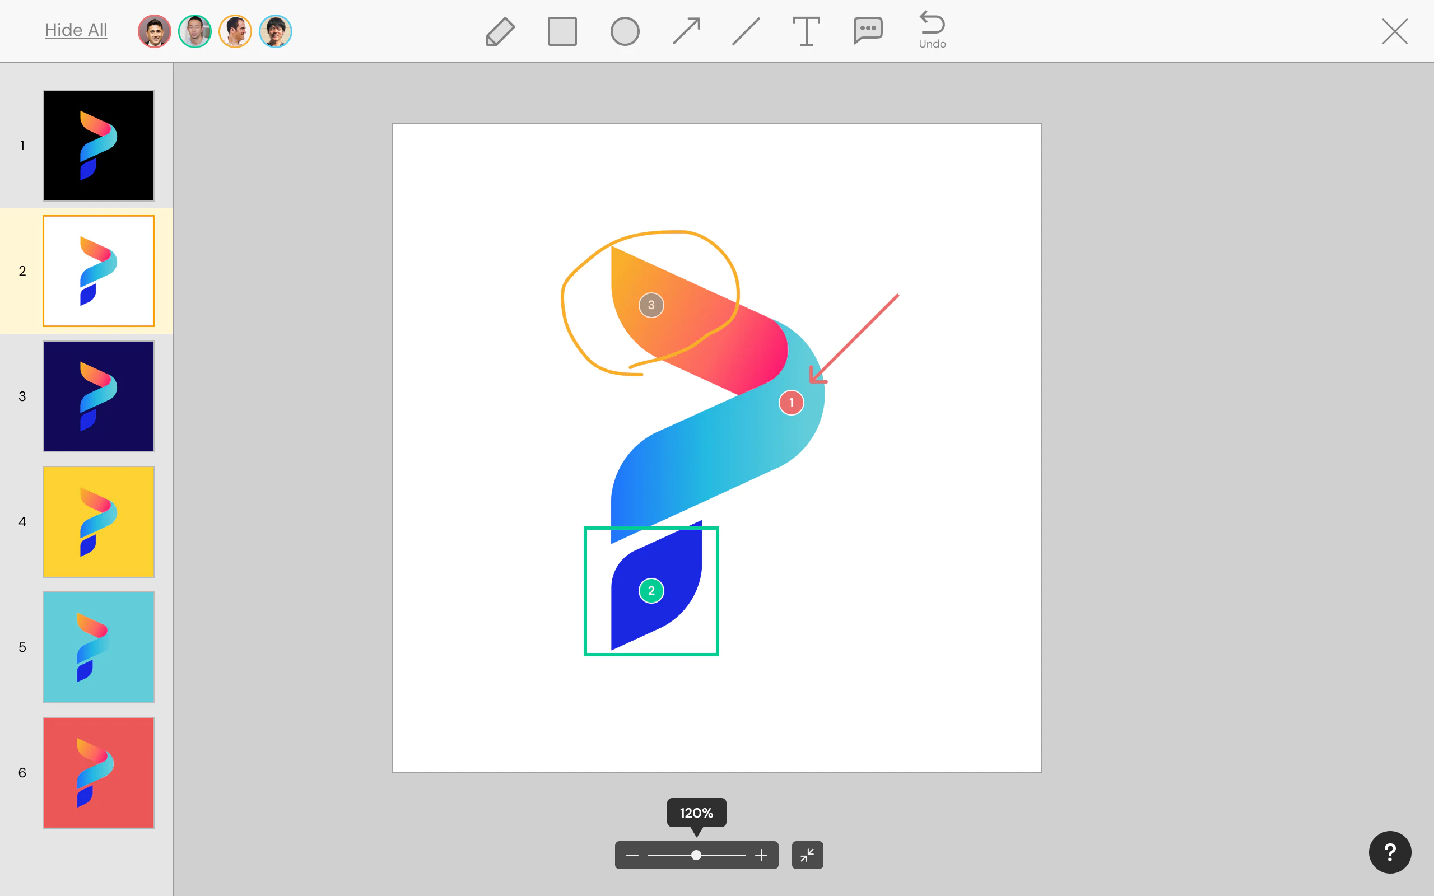1434x896 pixels.
Task: Select screen 4 with yellow background
Action: click(98, 521)
